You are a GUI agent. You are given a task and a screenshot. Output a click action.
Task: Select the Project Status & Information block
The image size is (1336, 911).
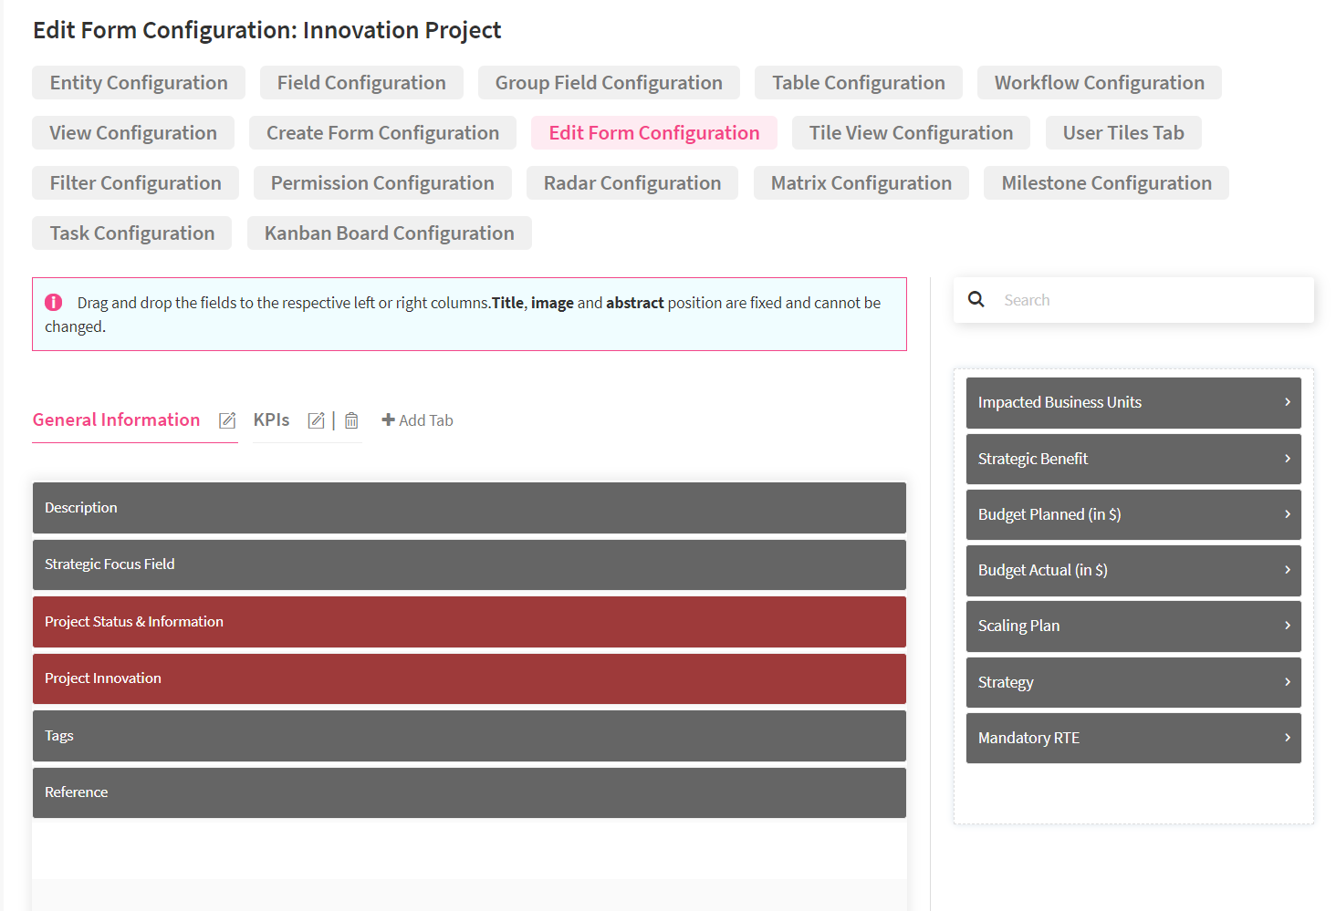[x=469, y=622]
